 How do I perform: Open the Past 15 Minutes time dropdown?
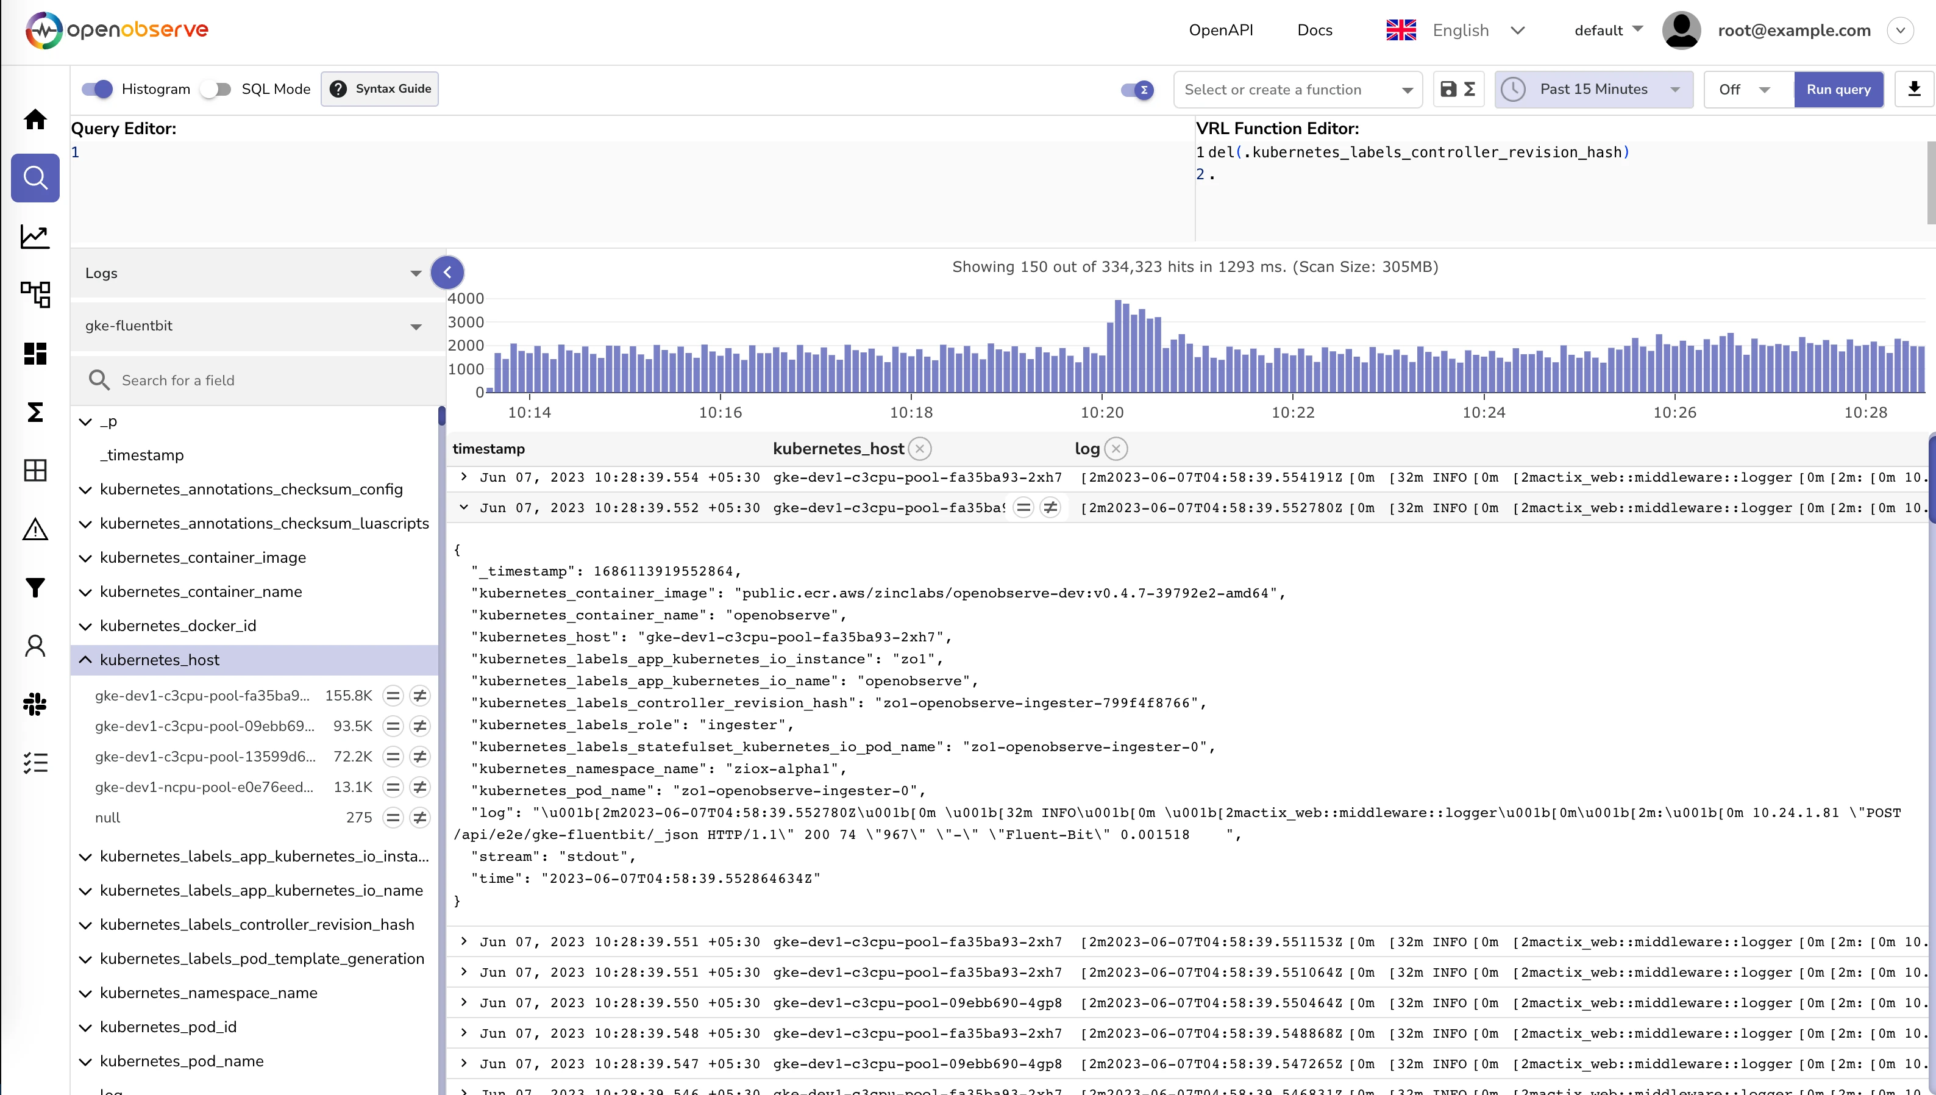pos(1593,90)
